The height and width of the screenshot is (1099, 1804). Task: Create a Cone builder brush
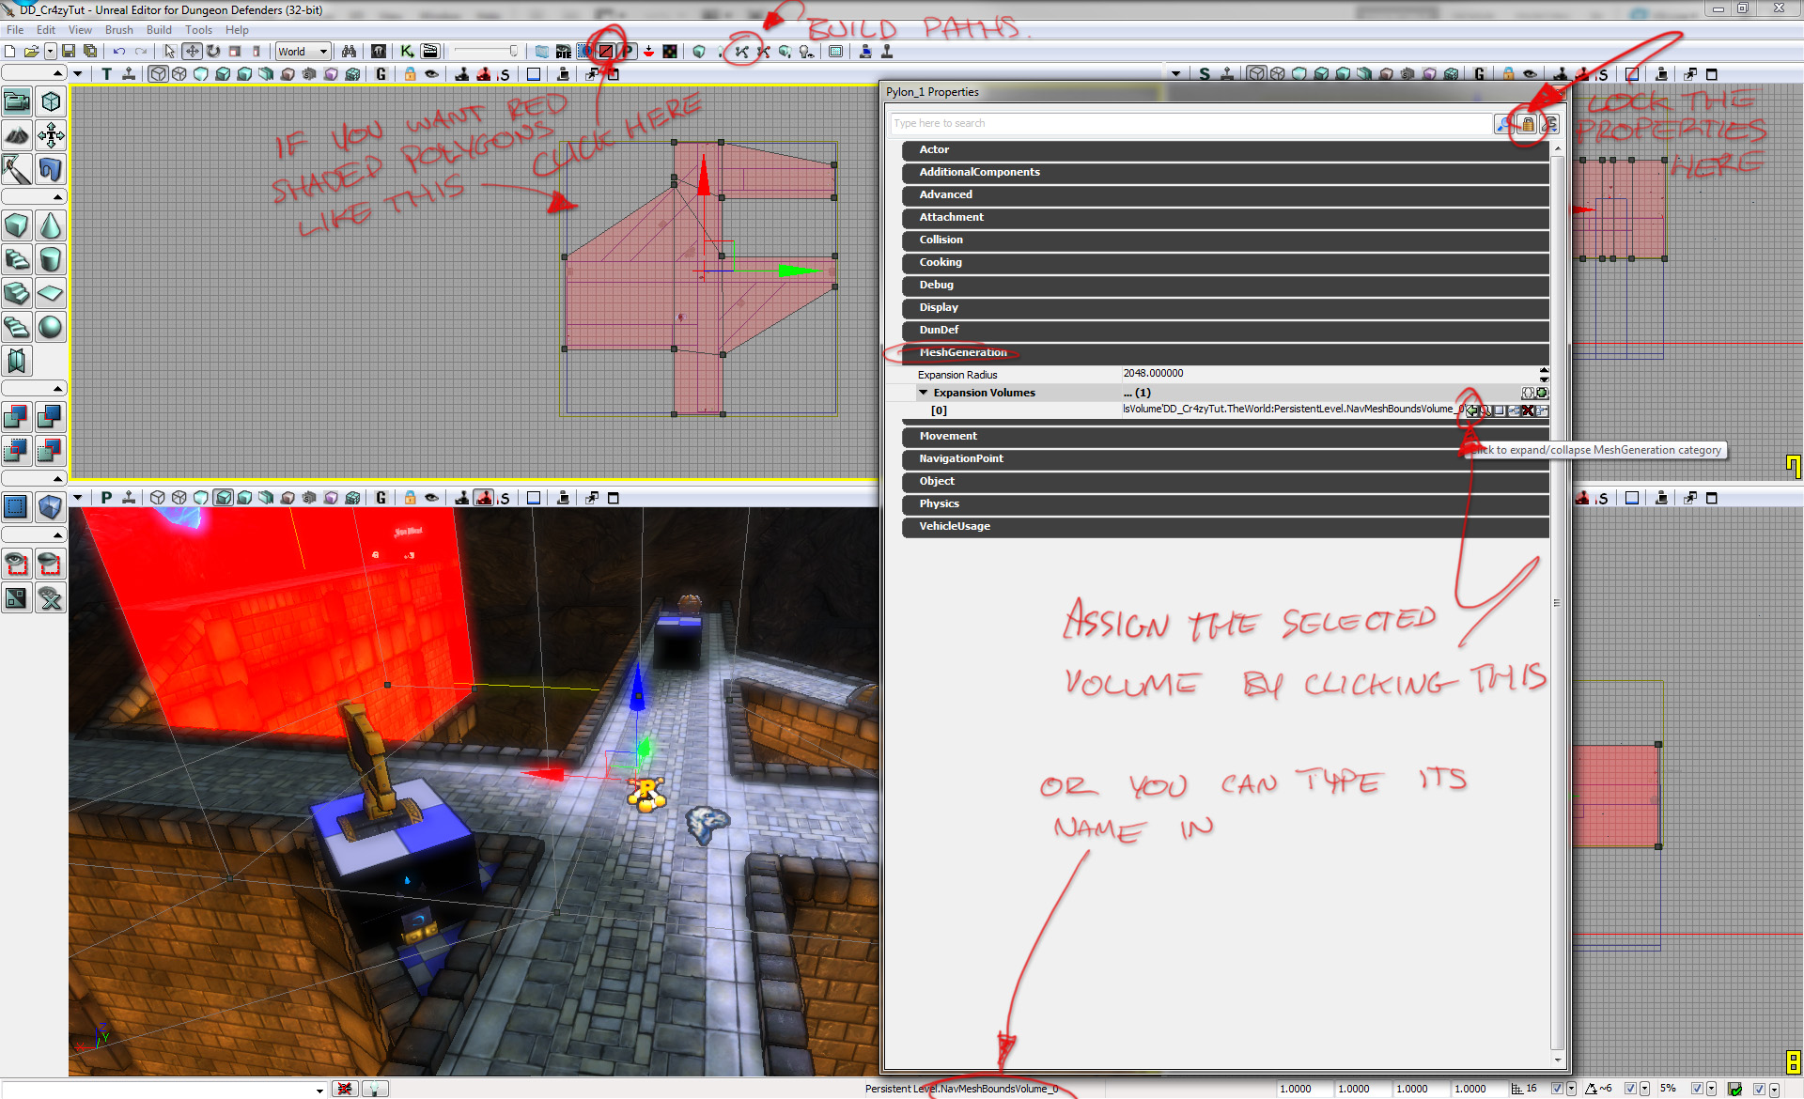pos(51,225)
